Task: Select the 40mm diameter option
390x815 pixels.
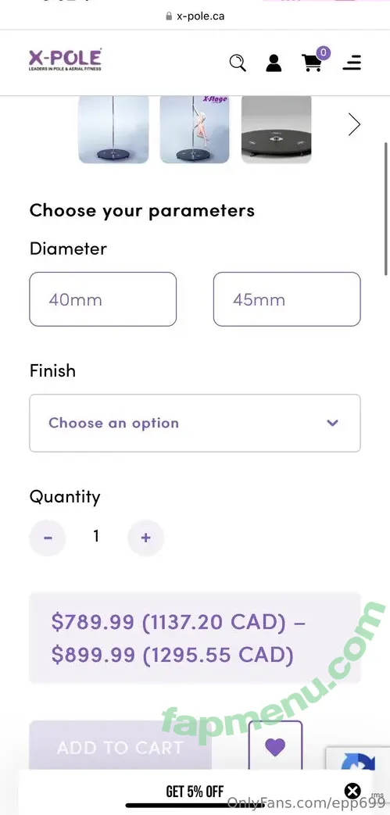Action: coord(103,299)
